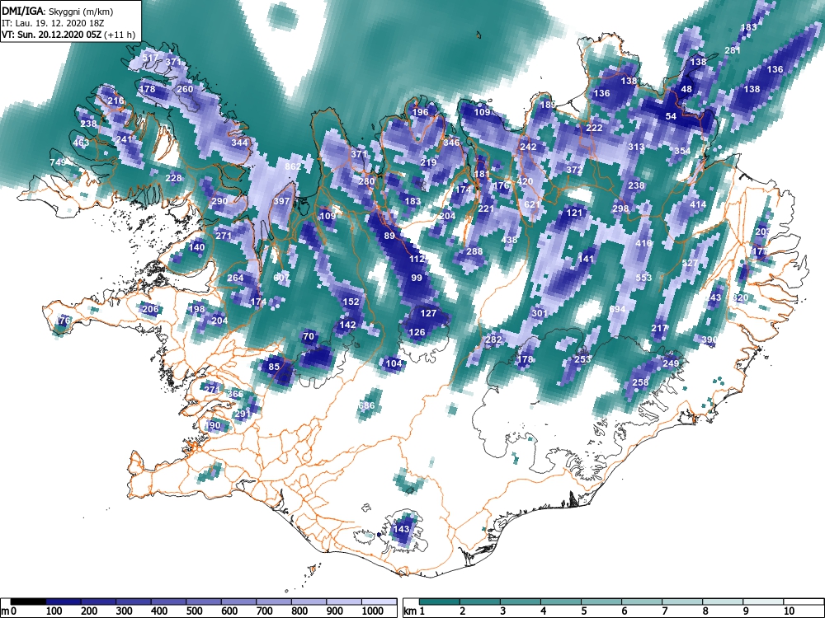Click visibility value 54 in the northeast
This screenshot has width=825, height=618.
pos(670,117)
